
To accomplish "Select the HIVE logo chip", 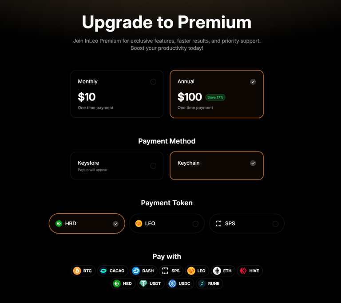I will coord(250,271).
